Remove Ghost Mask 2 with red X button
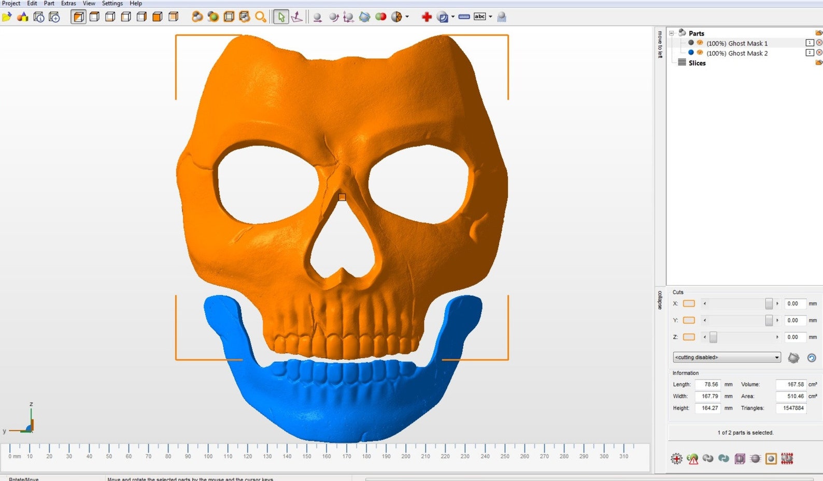823x481 pixels. click(819, 53)
